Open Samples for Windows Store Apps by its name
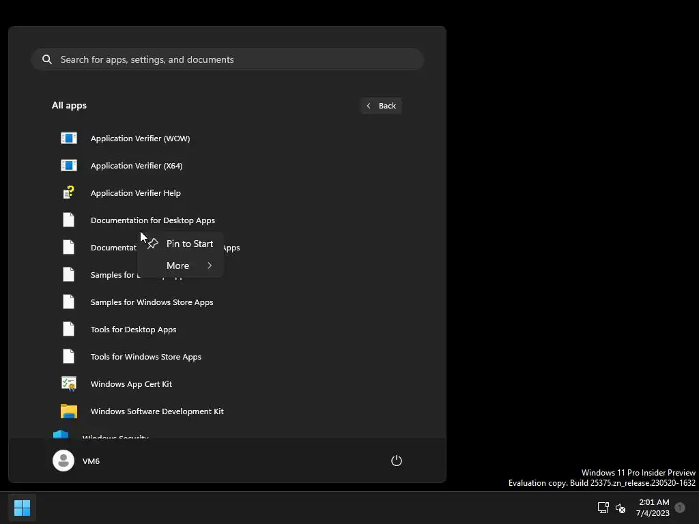The width and height of the screenshot is (699, 524). pyautogui.click(x=152, y=302)
